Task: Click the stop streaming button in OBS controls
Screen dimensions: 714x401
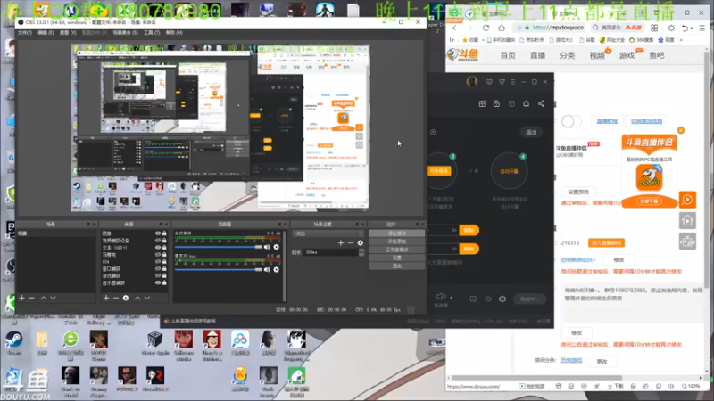Action: click(x=396, y=233)
